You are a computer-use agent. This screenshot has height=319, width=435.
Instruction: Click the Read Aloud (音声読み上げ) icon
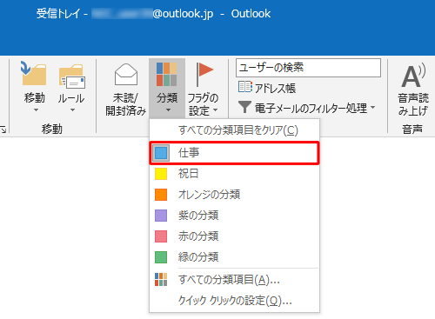[413, 76]
